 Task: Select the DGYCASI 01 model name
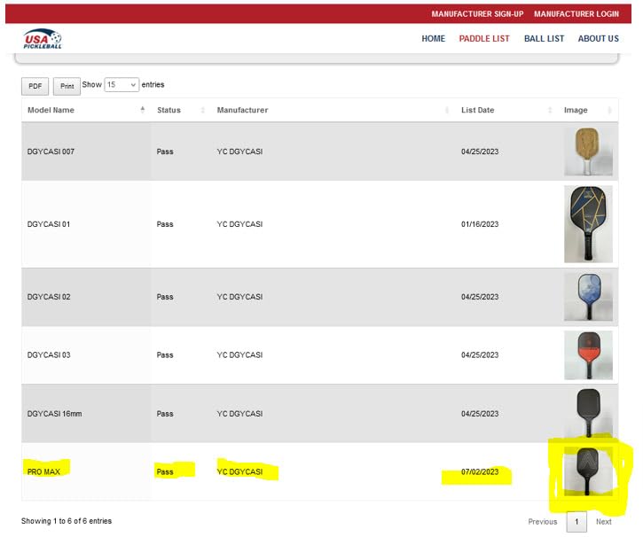[49, 224]
